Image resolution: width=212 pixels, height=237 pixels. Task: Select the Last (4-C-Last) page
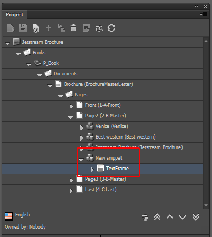[x=101, y=190]
